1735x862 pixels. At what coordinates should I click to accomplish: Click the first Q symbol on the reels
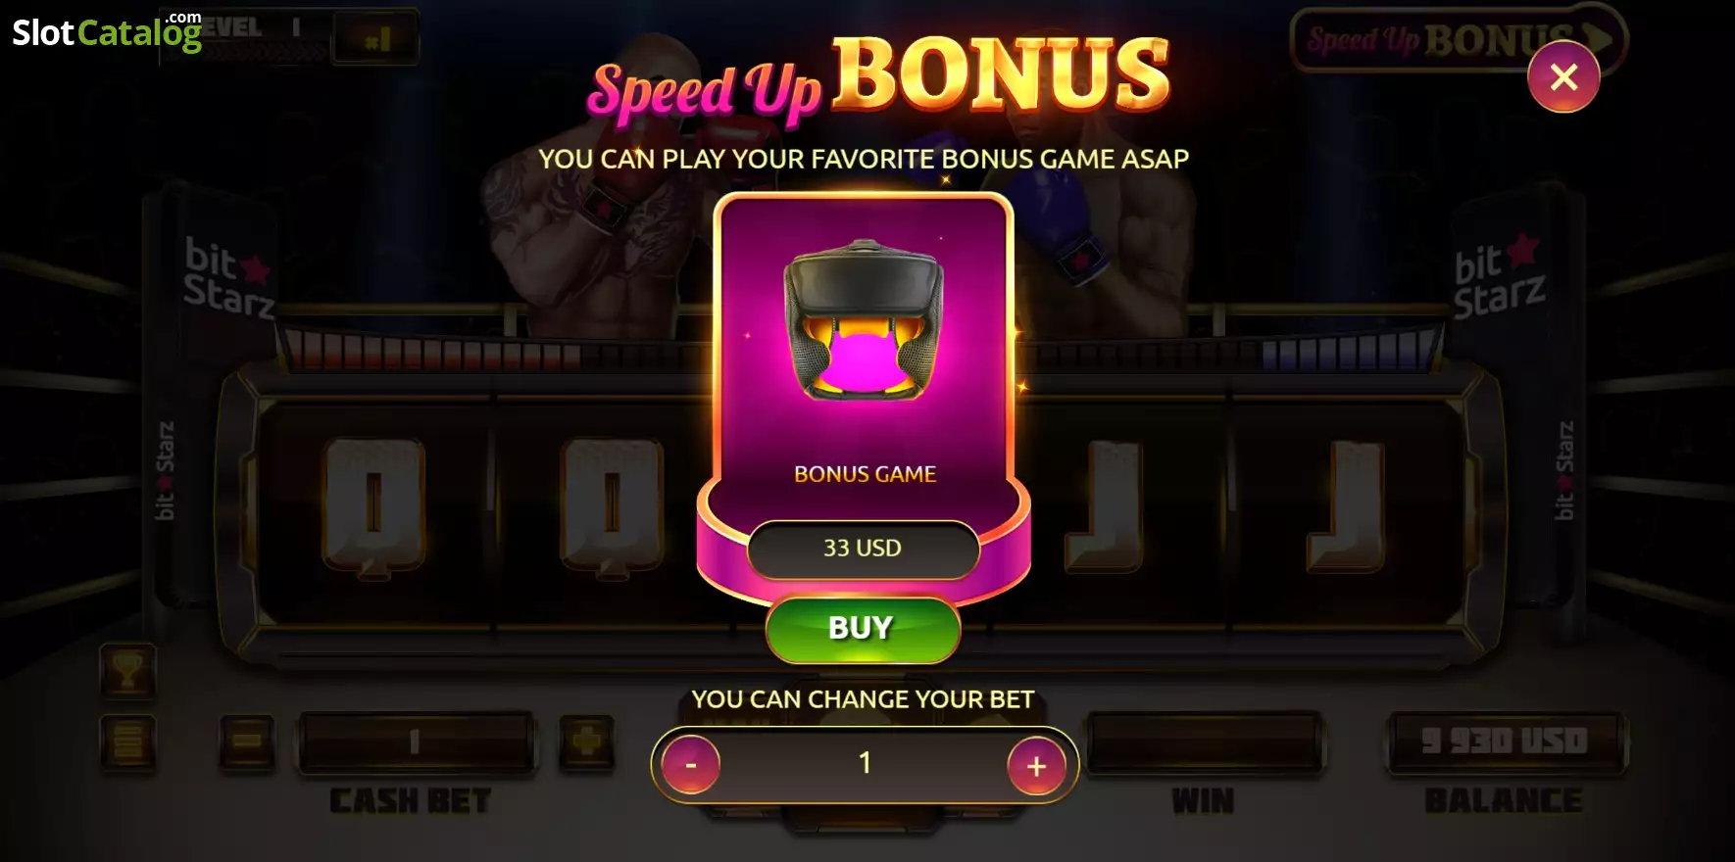[373, 504]
